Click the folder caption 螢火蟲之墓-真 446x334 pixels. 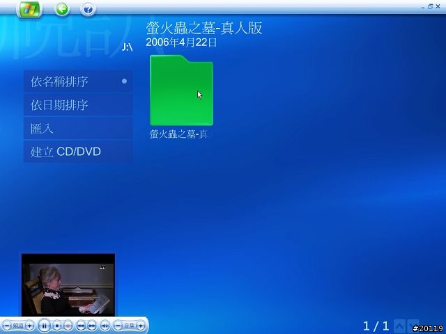click(x=180, y=134)
